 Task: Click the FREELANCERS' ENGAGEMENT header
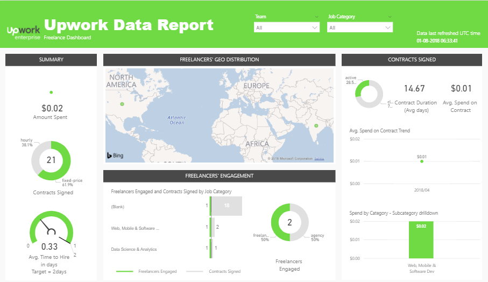(220, 176)
